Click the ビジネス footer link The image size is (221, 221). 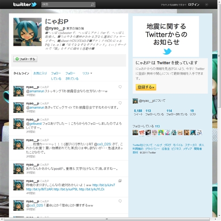point(176,149)
